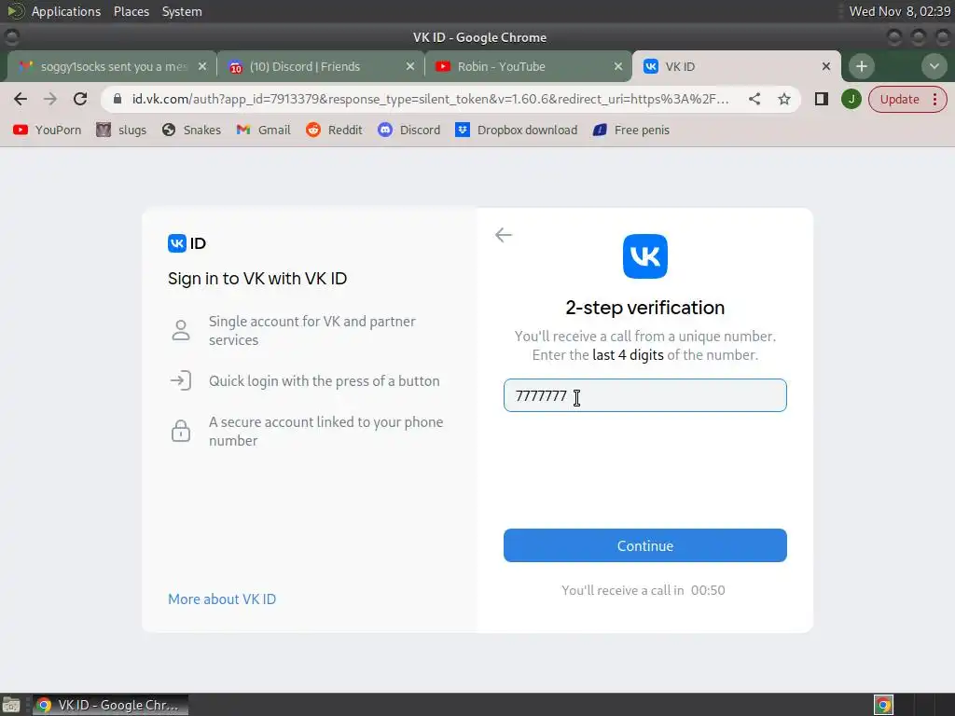
Task: Bookmark this page with the star icon
Action: click(783, 99)
